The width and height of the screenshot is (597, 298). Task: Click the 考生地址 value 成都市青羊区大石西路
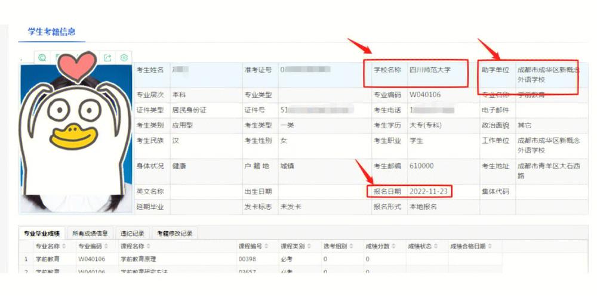click(x=548, y=171)
